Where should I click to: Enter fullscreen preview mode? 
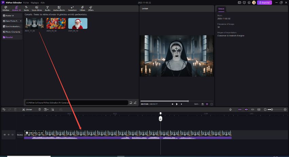point(212,104)
